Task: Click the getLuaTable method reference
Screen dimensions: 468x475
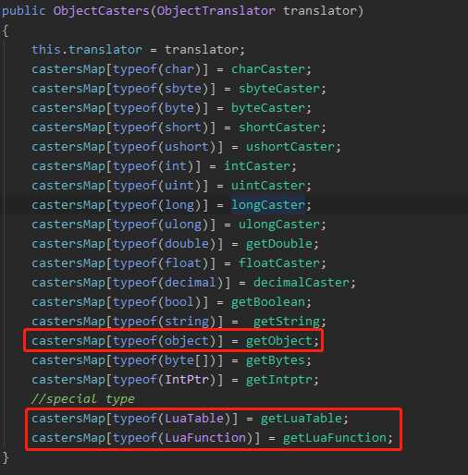Action: pyautogui.click(x=302, y=419)
